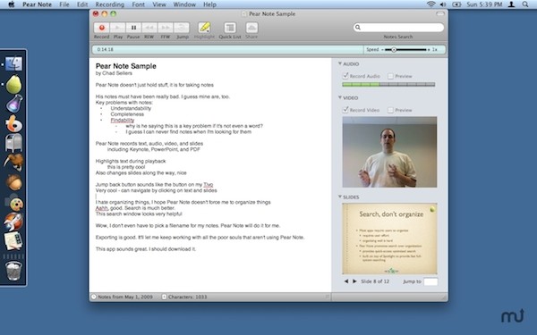Open the File menu
The image size is (537, 335).
pyautogui.click(x=64, y=4)
